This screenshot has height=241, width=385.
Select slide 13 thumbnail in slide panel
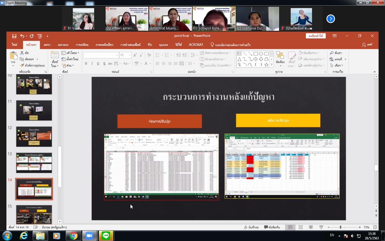tap(34, 163)
